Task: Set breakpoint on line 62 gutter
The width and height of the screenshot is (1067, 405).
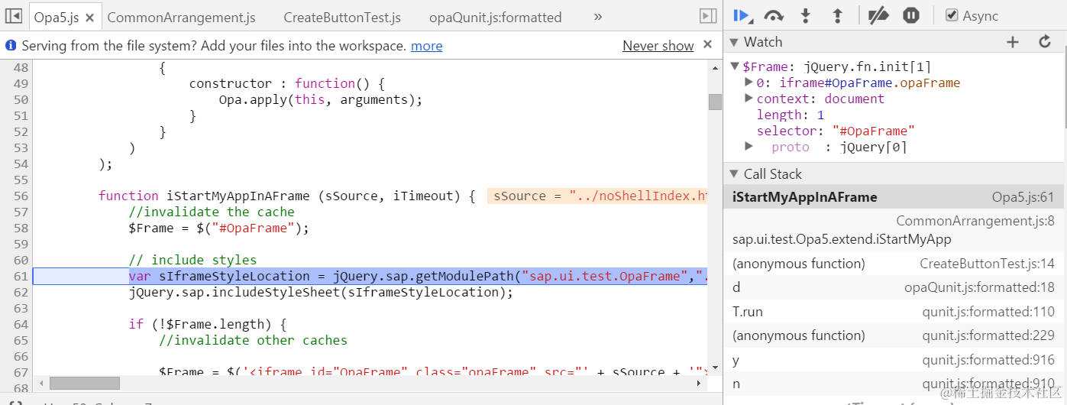Action: (x=21, y=292)
